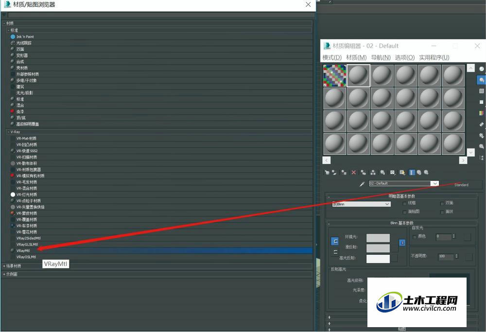Open the 02 - Default material name dropdown
This screenshot has width=486, height=332.
(435, 183)
